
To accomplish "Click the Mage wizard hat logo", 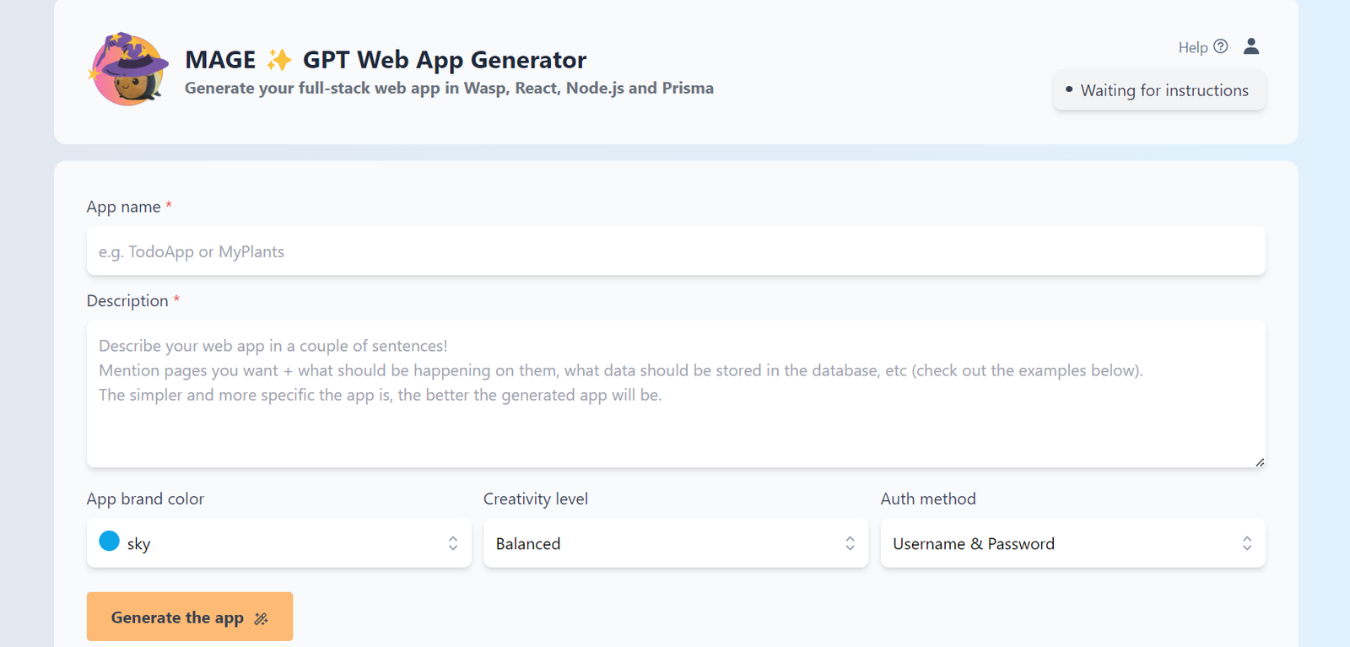I will 128,69.
